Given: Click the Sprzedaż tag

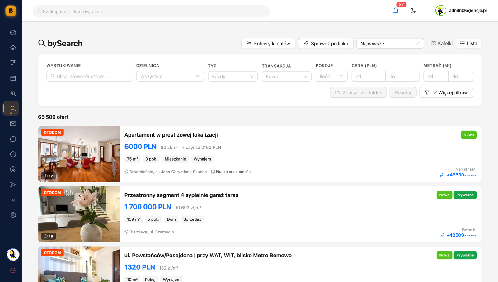Looking at the screenshot, I should click(x=192, y=219).
